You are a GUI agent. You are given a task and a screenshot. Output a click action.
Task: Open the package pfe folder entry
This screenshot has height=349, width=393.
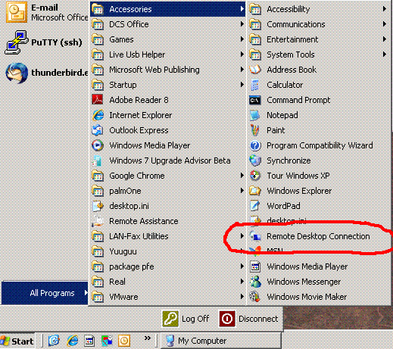[x=167, y=266]
